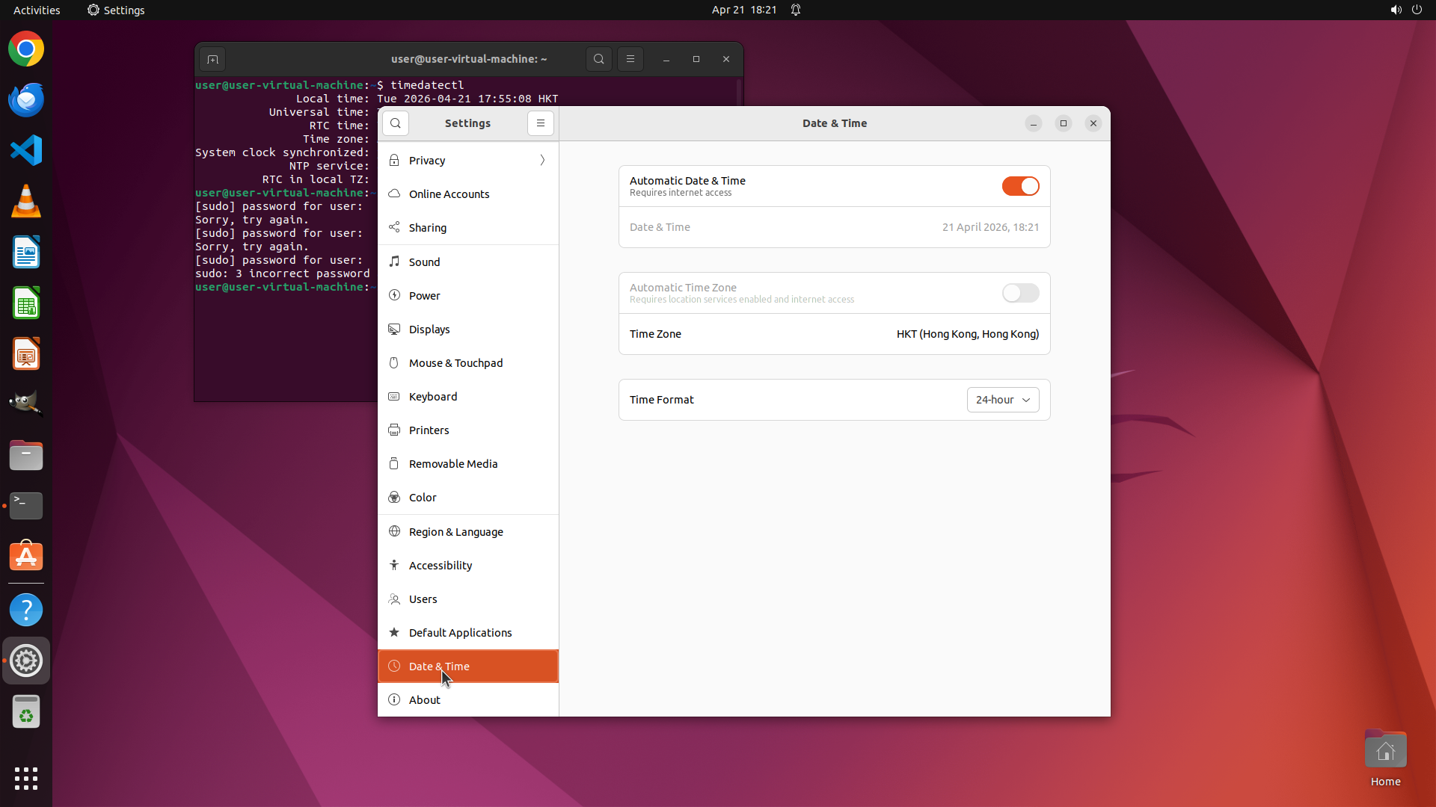Open the Time Zone row
Screen dimensions: 1436x807
coord(834,334)
